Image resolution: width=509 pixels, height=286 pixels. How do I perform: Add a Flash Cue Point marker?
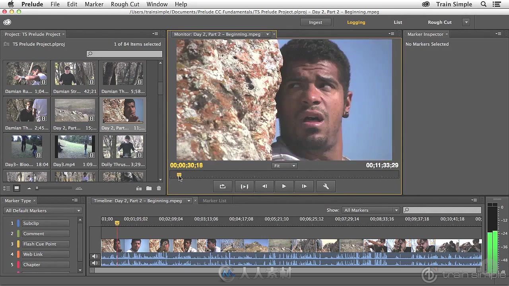pos(45,244)
